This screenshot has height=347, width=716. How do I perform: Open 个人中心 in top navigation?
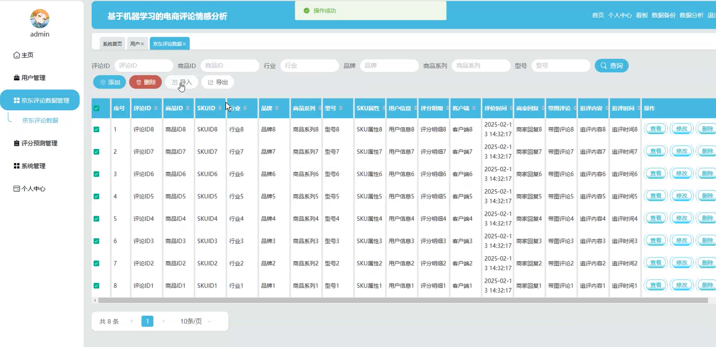point(620,15)
